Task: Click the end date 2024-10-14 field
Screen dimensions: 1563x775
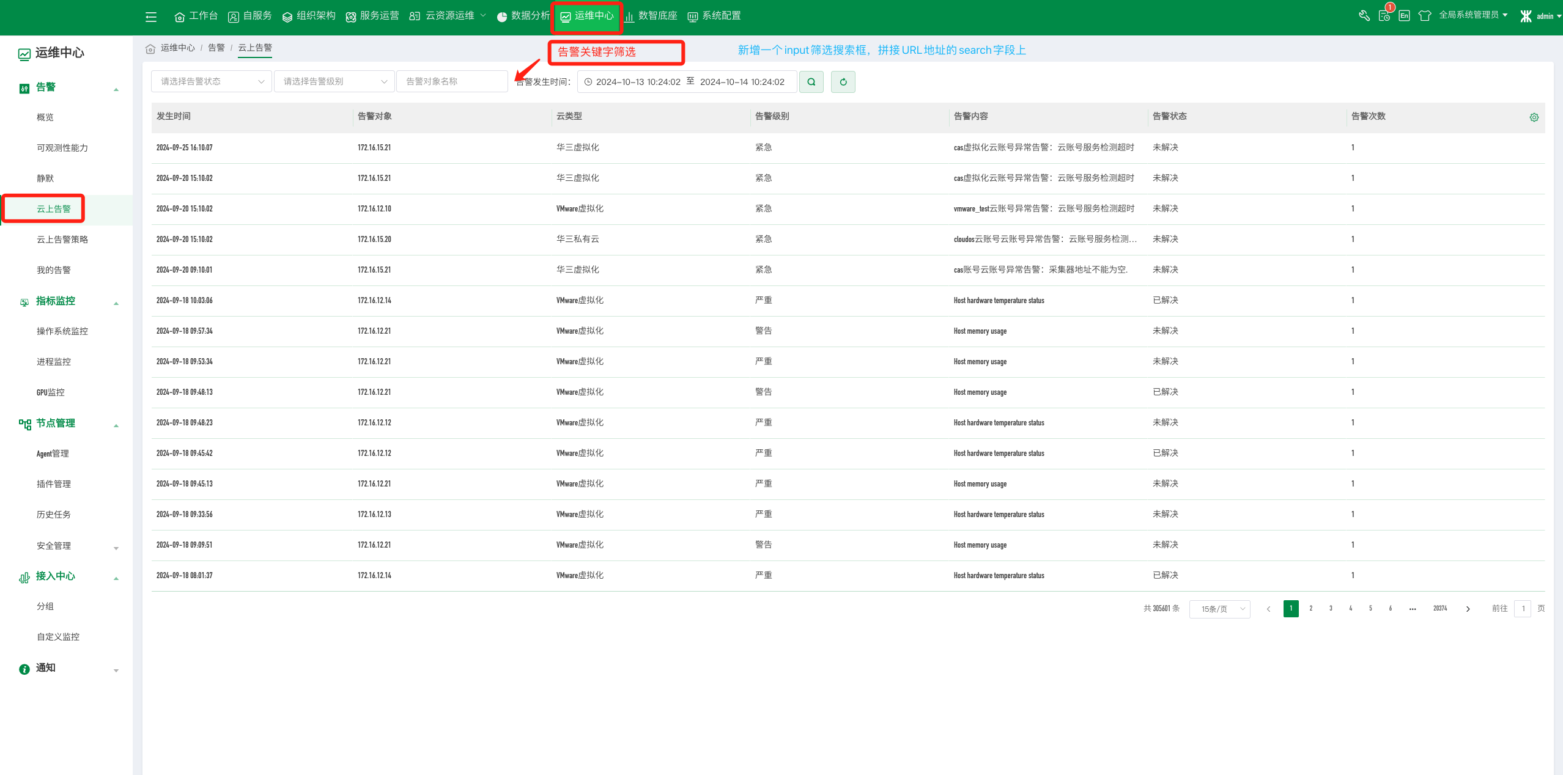Action: pyautogui.click(x=742, y=82)
